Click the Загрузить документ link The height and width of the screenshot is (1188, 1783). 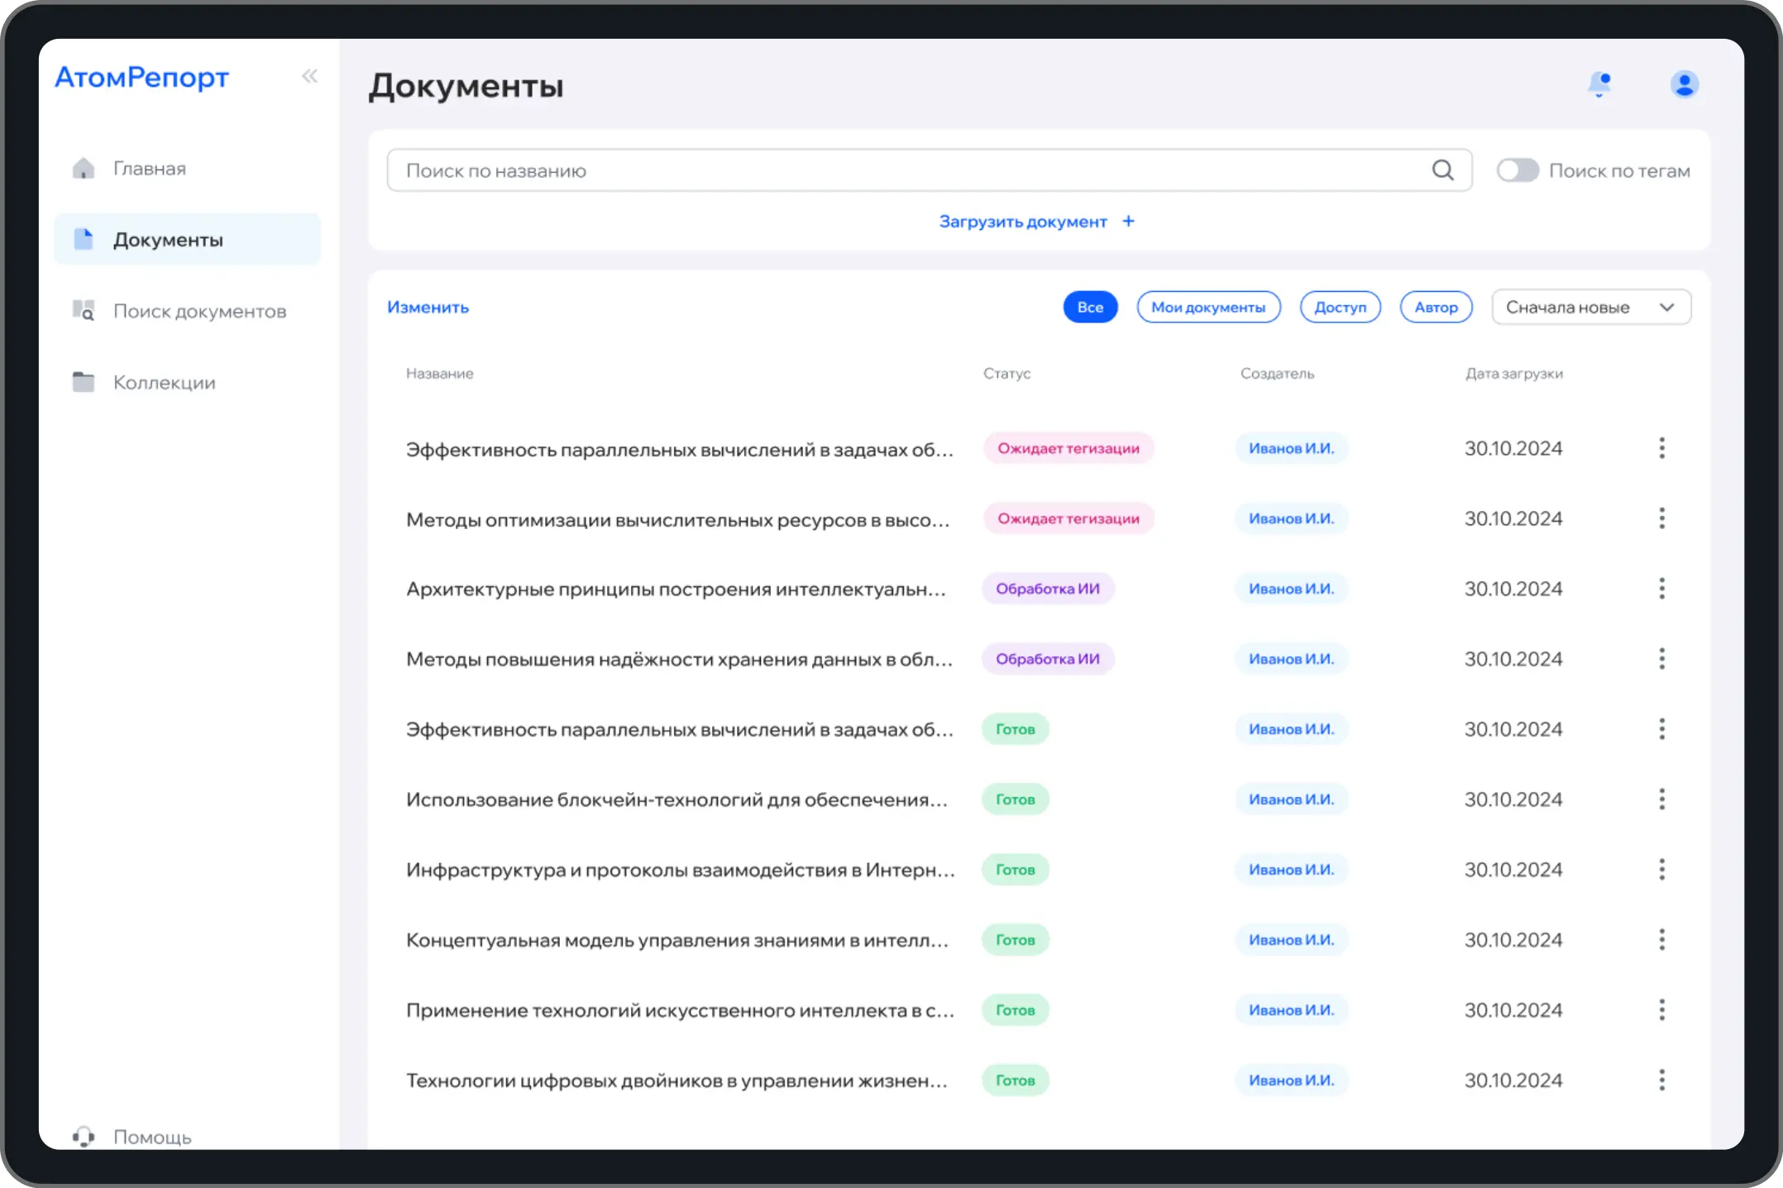point(1022,222)
